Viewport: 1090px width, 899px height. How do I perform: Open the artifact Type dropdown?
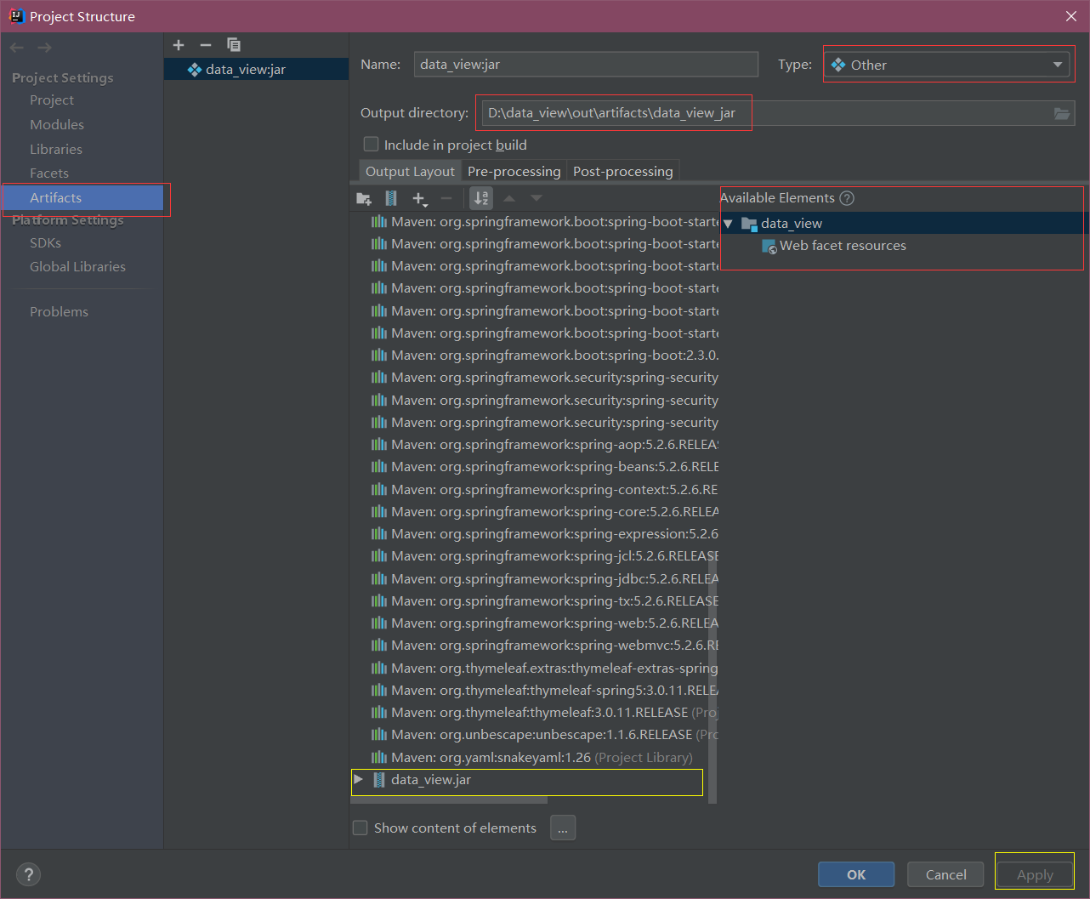click(x=948, y=65)
